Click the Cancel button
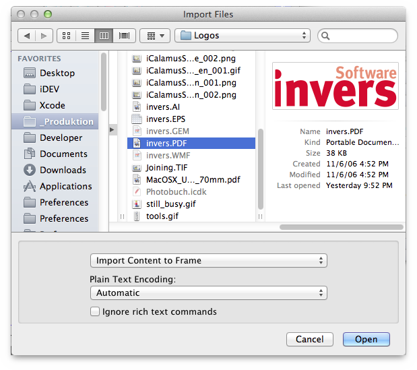Viewport: 417px width, 370px height. (309, 339)
